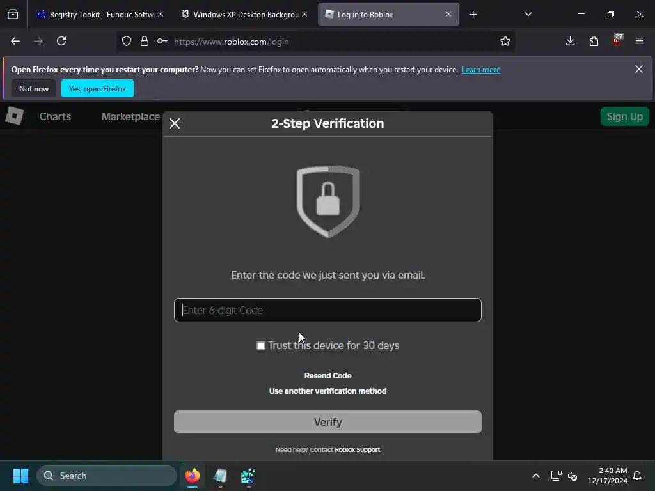Open the sparkle tool app in taskbar
655x491 pixels.
pos(248,476)
